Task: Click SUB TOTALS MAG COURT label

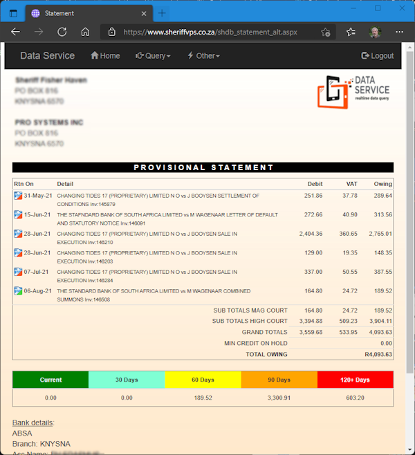Action: pyautogui.click(x=250, y=310)
